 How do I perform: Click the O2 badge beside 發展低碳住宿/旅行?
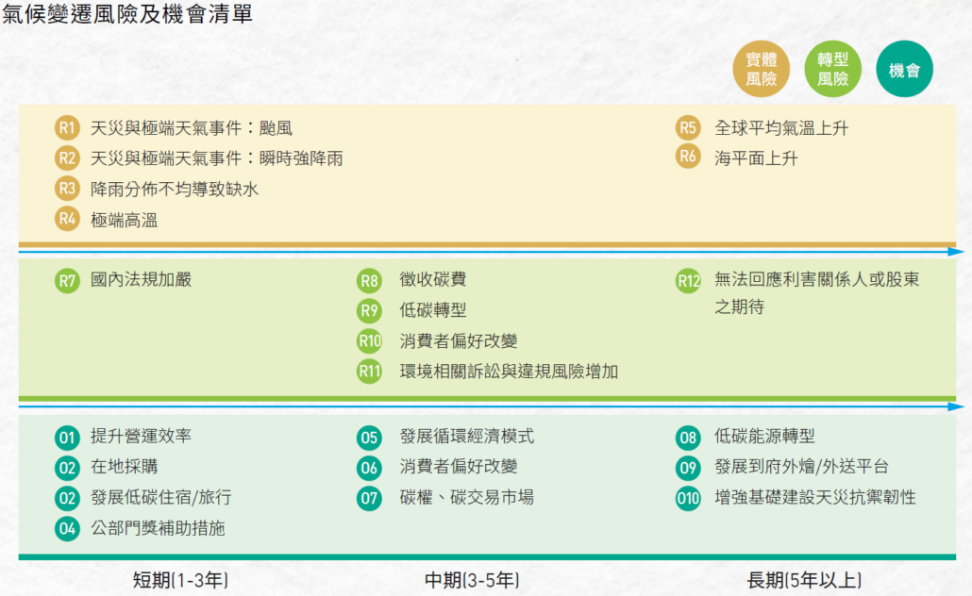[67, 498]
